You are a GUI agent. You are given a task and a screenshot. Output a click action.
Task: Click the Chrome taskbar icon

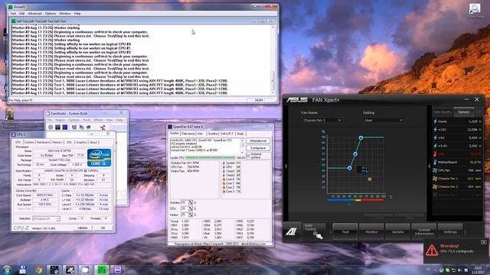(39, 270)
